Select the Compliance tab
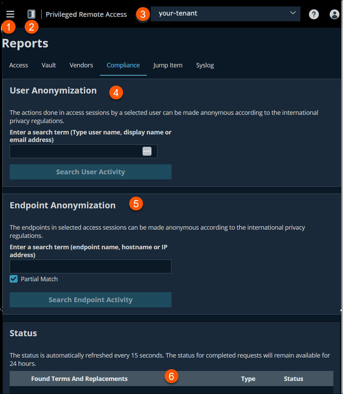 coord(123,65)
